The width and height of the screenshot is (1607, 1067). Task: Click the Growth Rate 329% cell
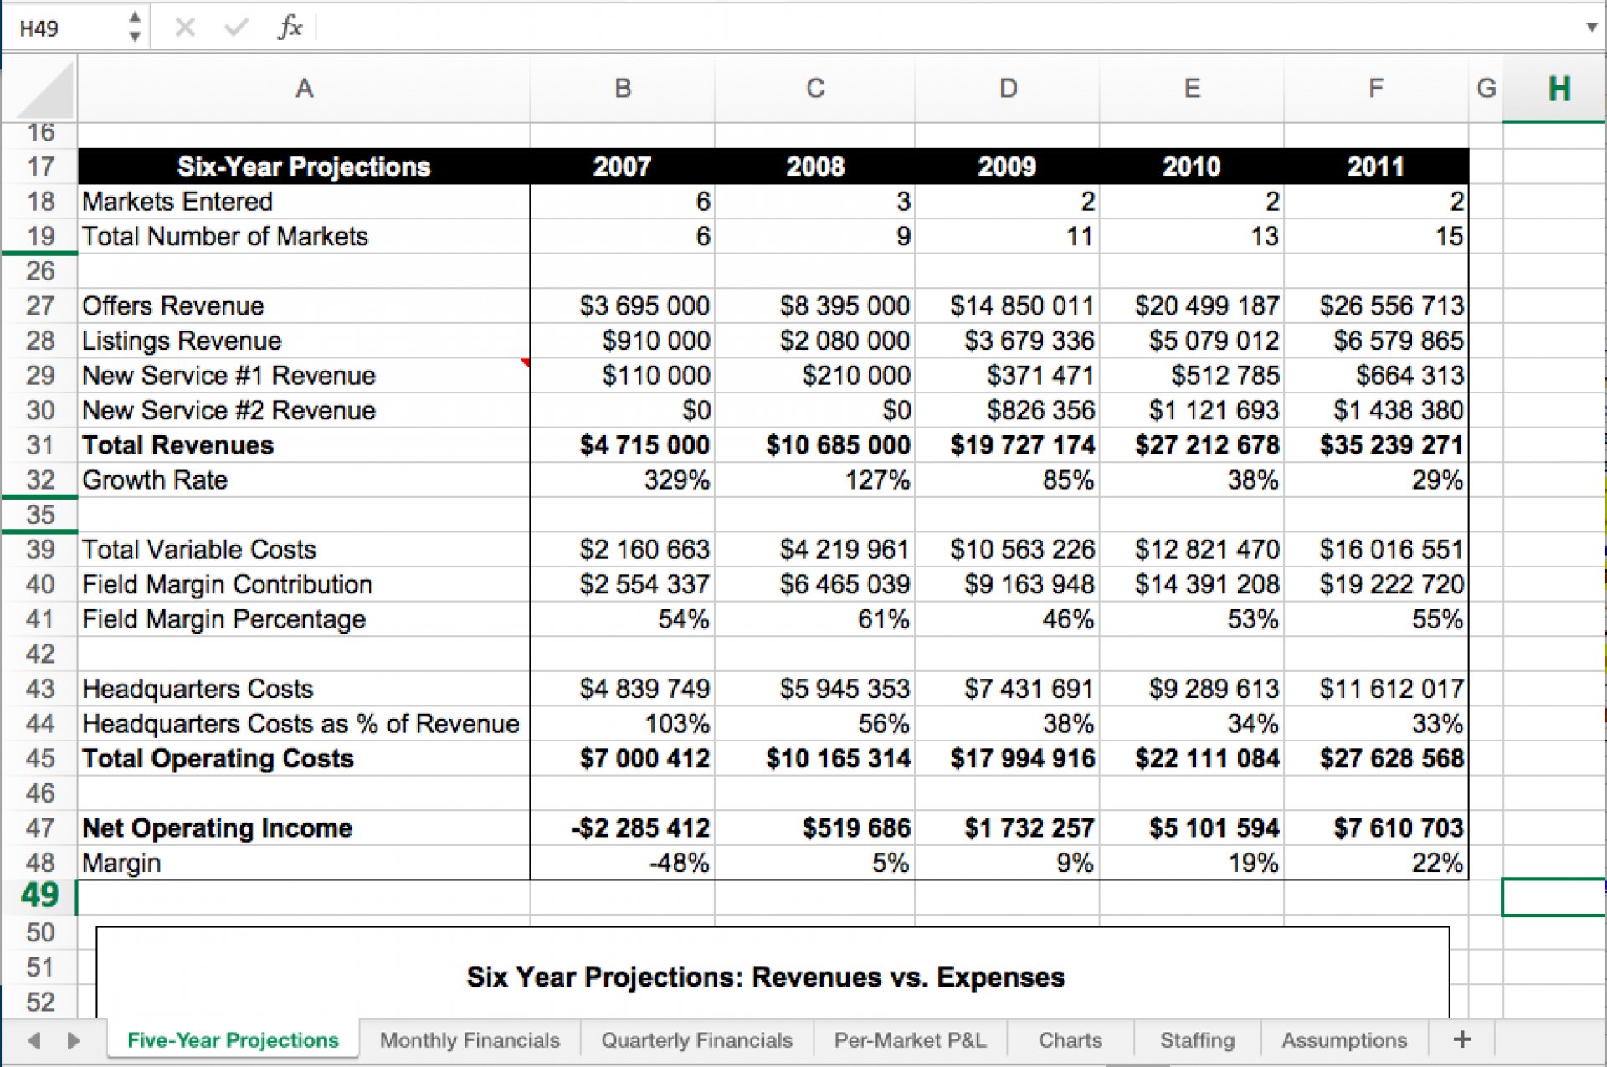pos(623,480)
